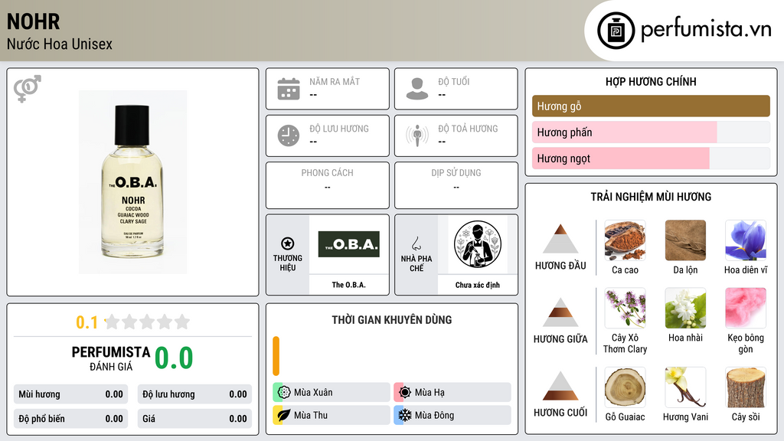784x441 pixels.
Task: Click the Mùa Đông snowflake icon
Action: pos(404,415)
